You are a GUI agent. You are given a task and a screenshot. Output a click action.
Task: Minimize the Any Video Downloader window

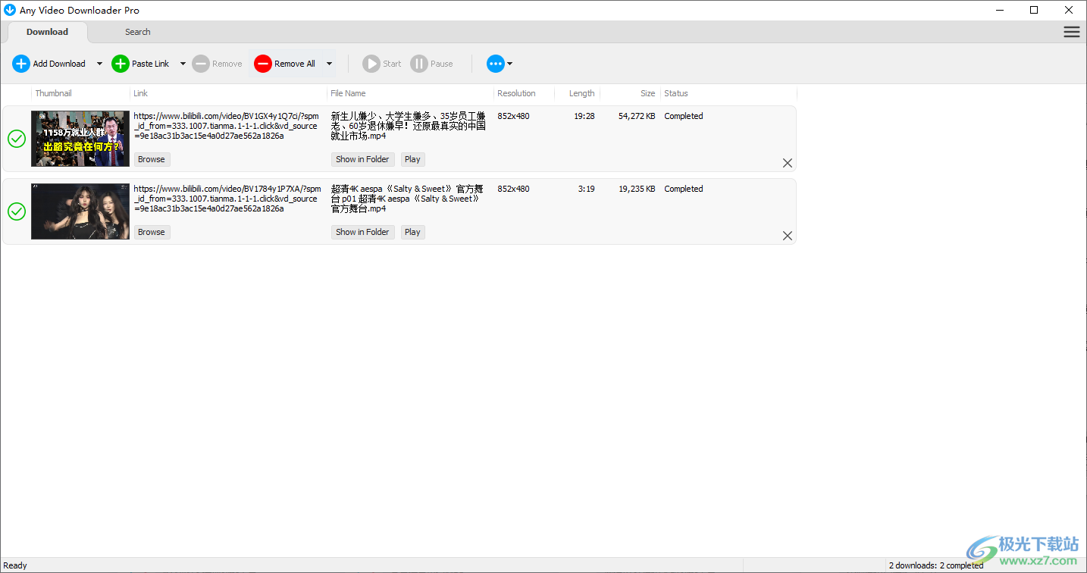click(x=999, y=10)
